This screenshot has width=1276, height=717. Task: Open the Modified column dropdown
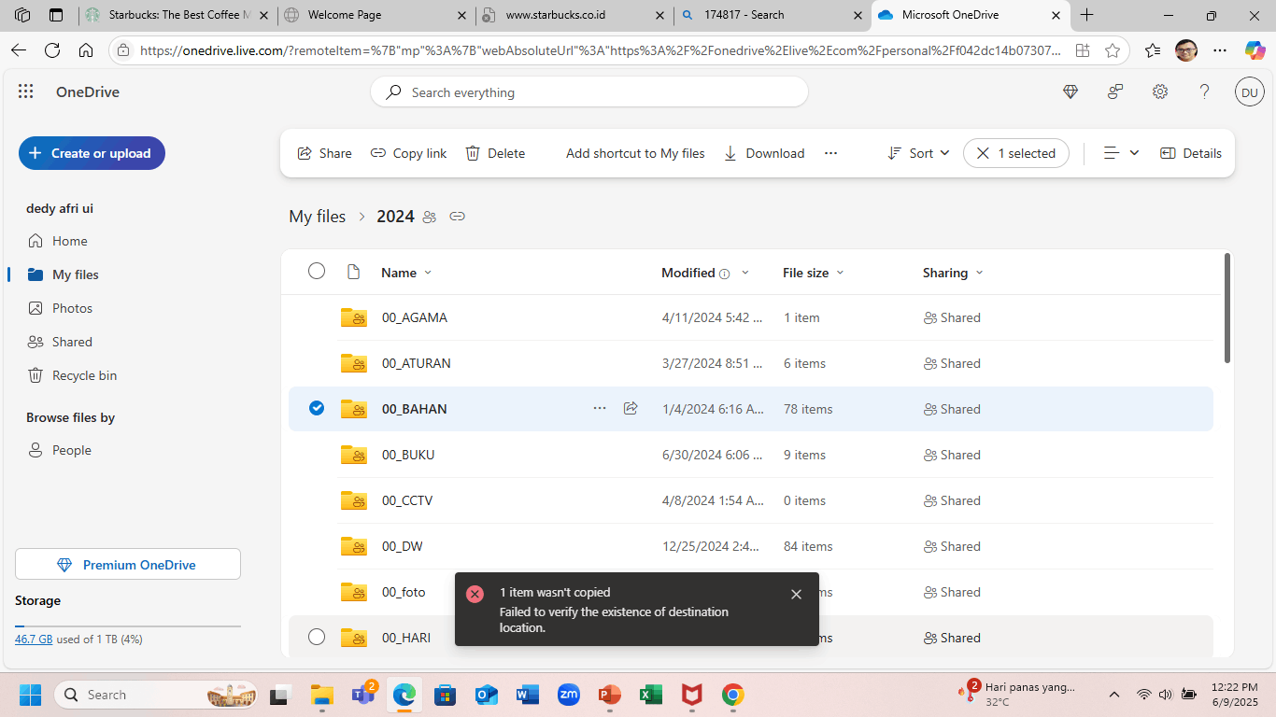744,273
